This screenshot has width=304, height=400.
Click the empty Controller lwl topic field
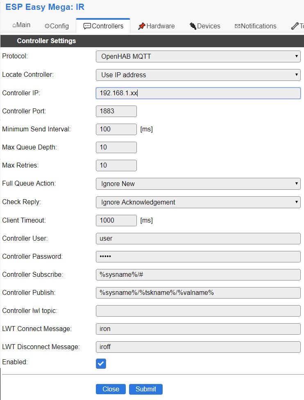pyautogui.click(x=198, y=311)
